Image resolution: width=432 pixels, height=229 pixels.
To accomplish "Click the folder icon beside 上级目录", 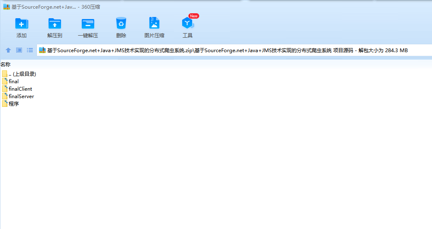I will pyautogui.click(x=5, y=74).
